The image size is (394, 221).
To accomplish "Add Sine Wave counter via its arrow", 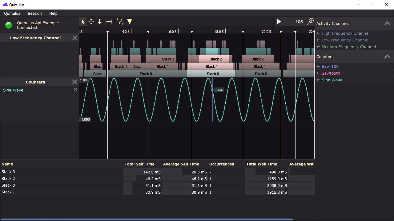I will pos(318,80).
